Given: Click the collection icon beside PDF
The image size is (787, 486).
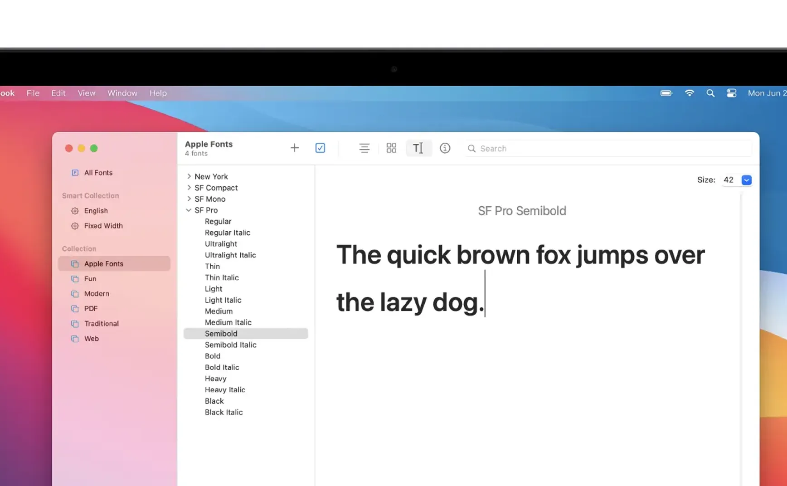Looking at the screenshot, I should (x=75, y=309).
